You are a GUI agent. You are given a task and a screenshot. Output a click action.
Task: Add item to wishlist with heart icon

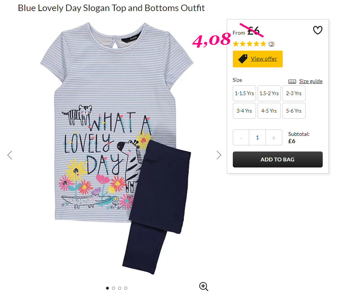click(317, 30)
